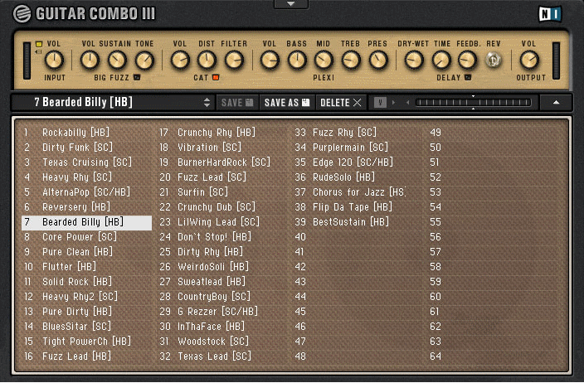The width and height of the screenshot is (584, 383).
Task: Open the top center collapse arrow tab
Action: [291, 4]
